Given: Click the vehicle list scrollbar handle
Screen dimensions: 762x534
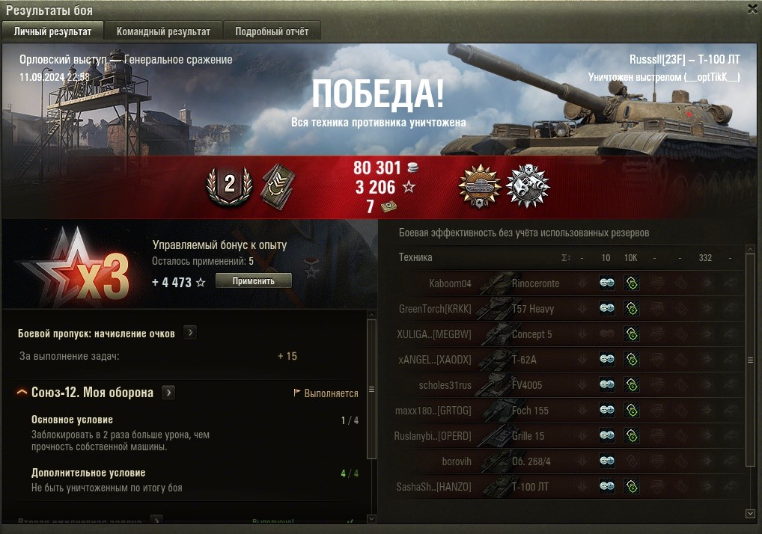Looking at the screenshot, I should coord(750,360).
